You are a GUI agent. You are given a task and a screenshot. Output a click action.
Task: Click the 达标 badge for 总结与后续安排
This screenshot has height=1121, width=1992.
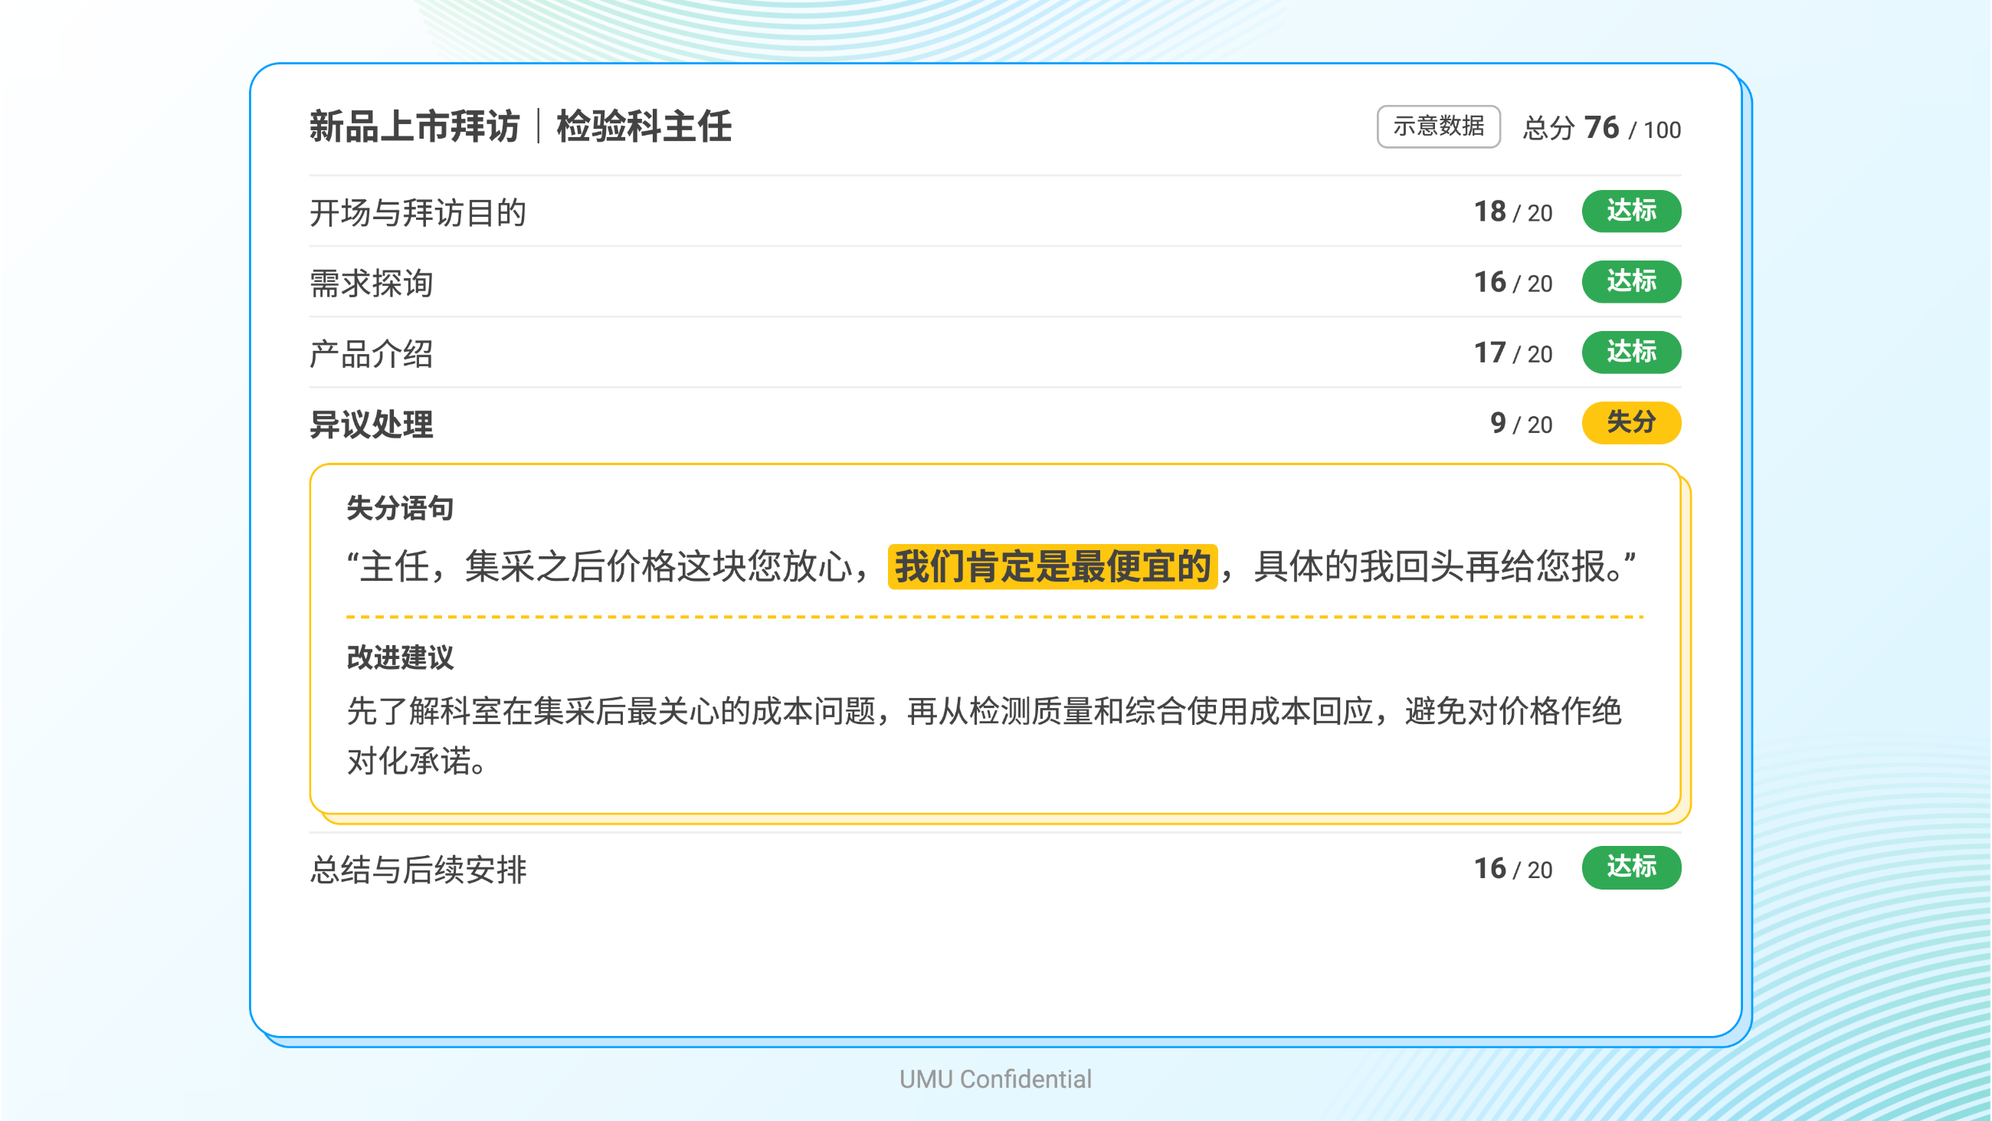point(1632,867)
